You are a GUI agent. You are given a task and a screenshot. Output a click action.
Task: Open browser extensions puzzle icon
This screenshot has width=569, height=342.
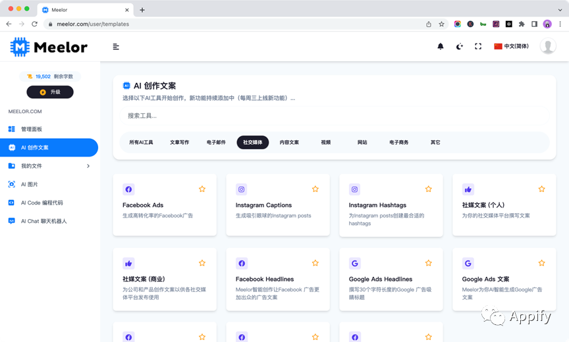pos(522,24)
